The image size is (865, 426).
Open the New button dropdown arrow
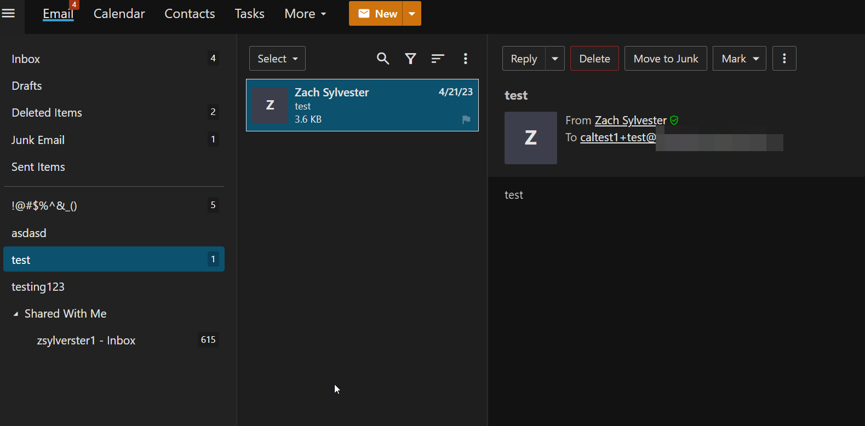tap(412, 14)
